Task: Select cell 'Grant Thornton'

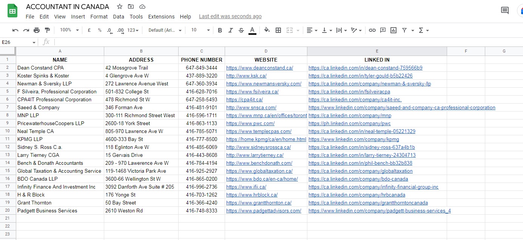Action: 60,203
